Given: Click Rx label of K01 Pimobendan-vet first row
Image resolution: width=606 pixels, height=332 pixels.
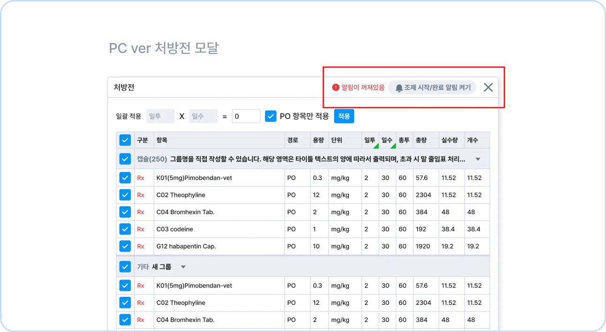Looking at the screenshot, I should point(141,178).
